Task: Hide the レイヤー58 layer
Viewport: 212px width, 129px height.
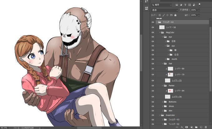Action: [153, 27]
